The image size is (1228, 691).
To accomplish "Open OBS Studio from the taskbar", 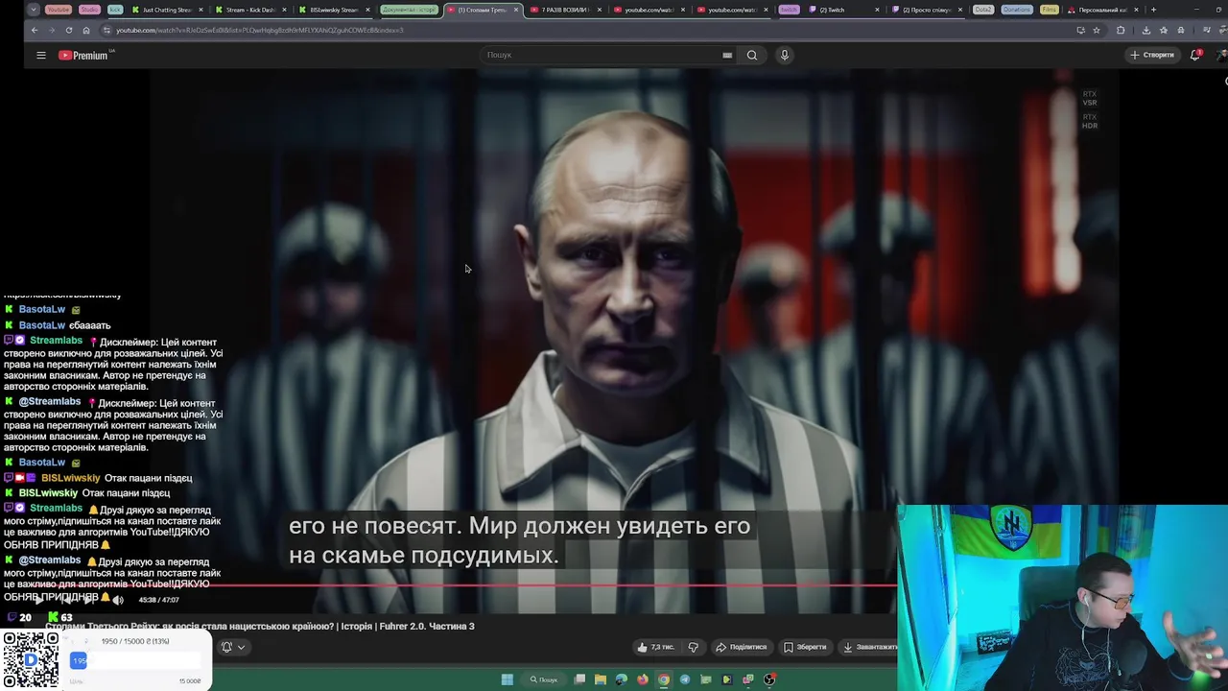I will click(x=769, y=679).
